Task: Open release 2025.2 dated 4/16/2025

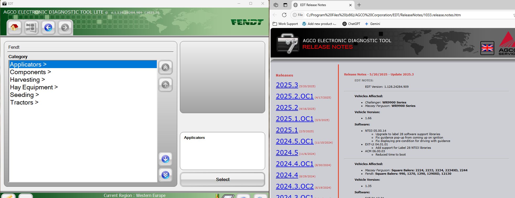Action: pos(287,108)
